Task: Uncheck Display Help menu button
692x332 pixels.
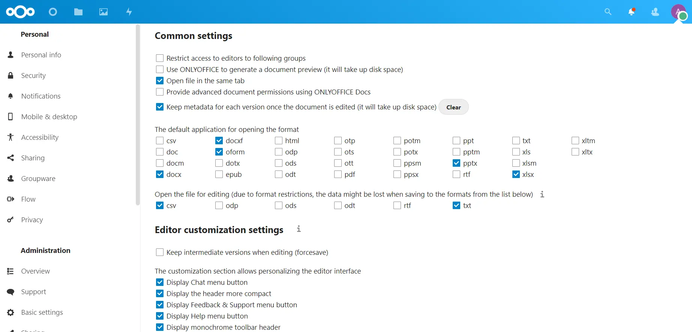Action: click(160, 316)
